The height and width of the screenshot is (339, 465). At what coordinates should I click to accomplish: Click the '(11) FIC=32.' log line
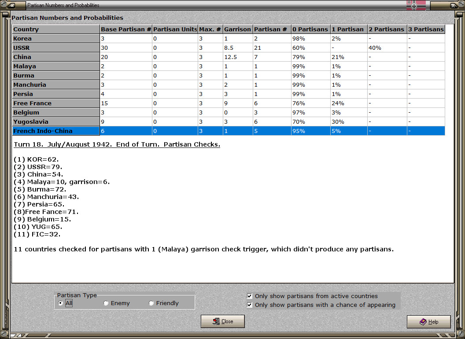[x=37, y=234]
